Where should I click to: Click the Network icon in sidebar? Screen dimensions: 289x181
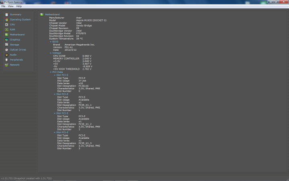coord(7,65)
